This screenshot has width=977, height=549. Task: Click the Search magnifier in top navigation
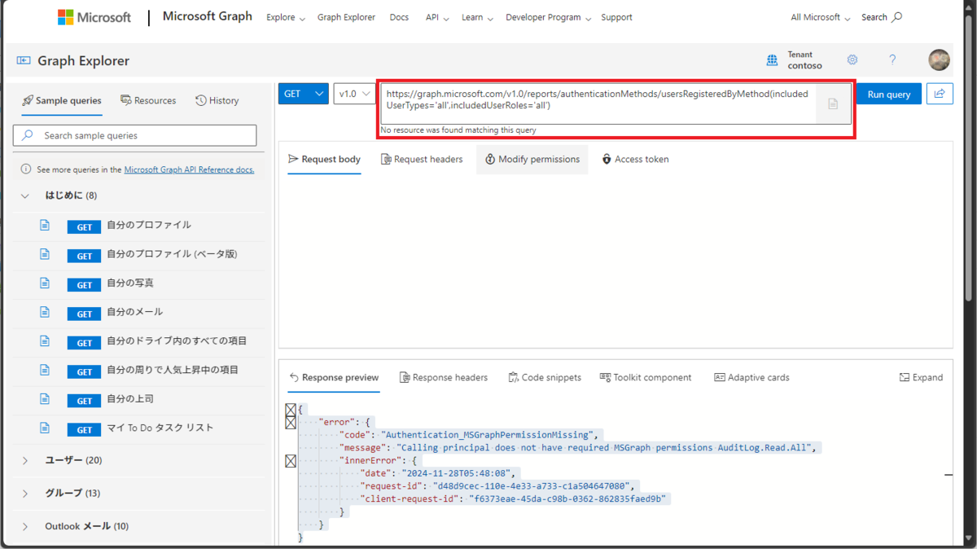pyautogui.click(x=896, y=17)
